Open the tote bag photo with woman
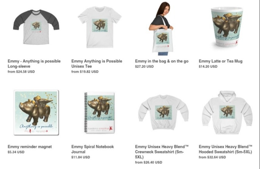The height and width of the screenshot is (169, 260). [161, 29]
